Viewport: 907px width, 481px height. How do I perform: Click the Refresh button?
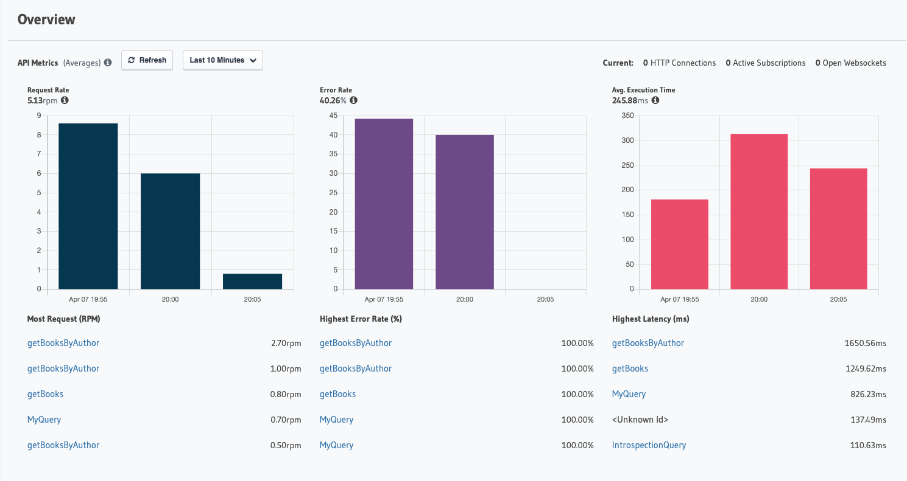(x=147, y=60)
